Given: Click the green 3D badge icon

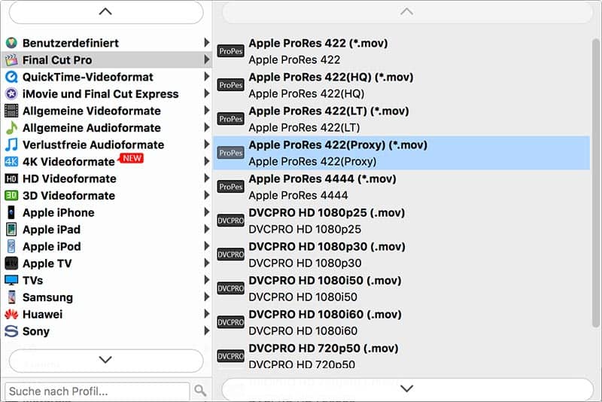Looking at the screenshot, I should (x=11, y=196).
